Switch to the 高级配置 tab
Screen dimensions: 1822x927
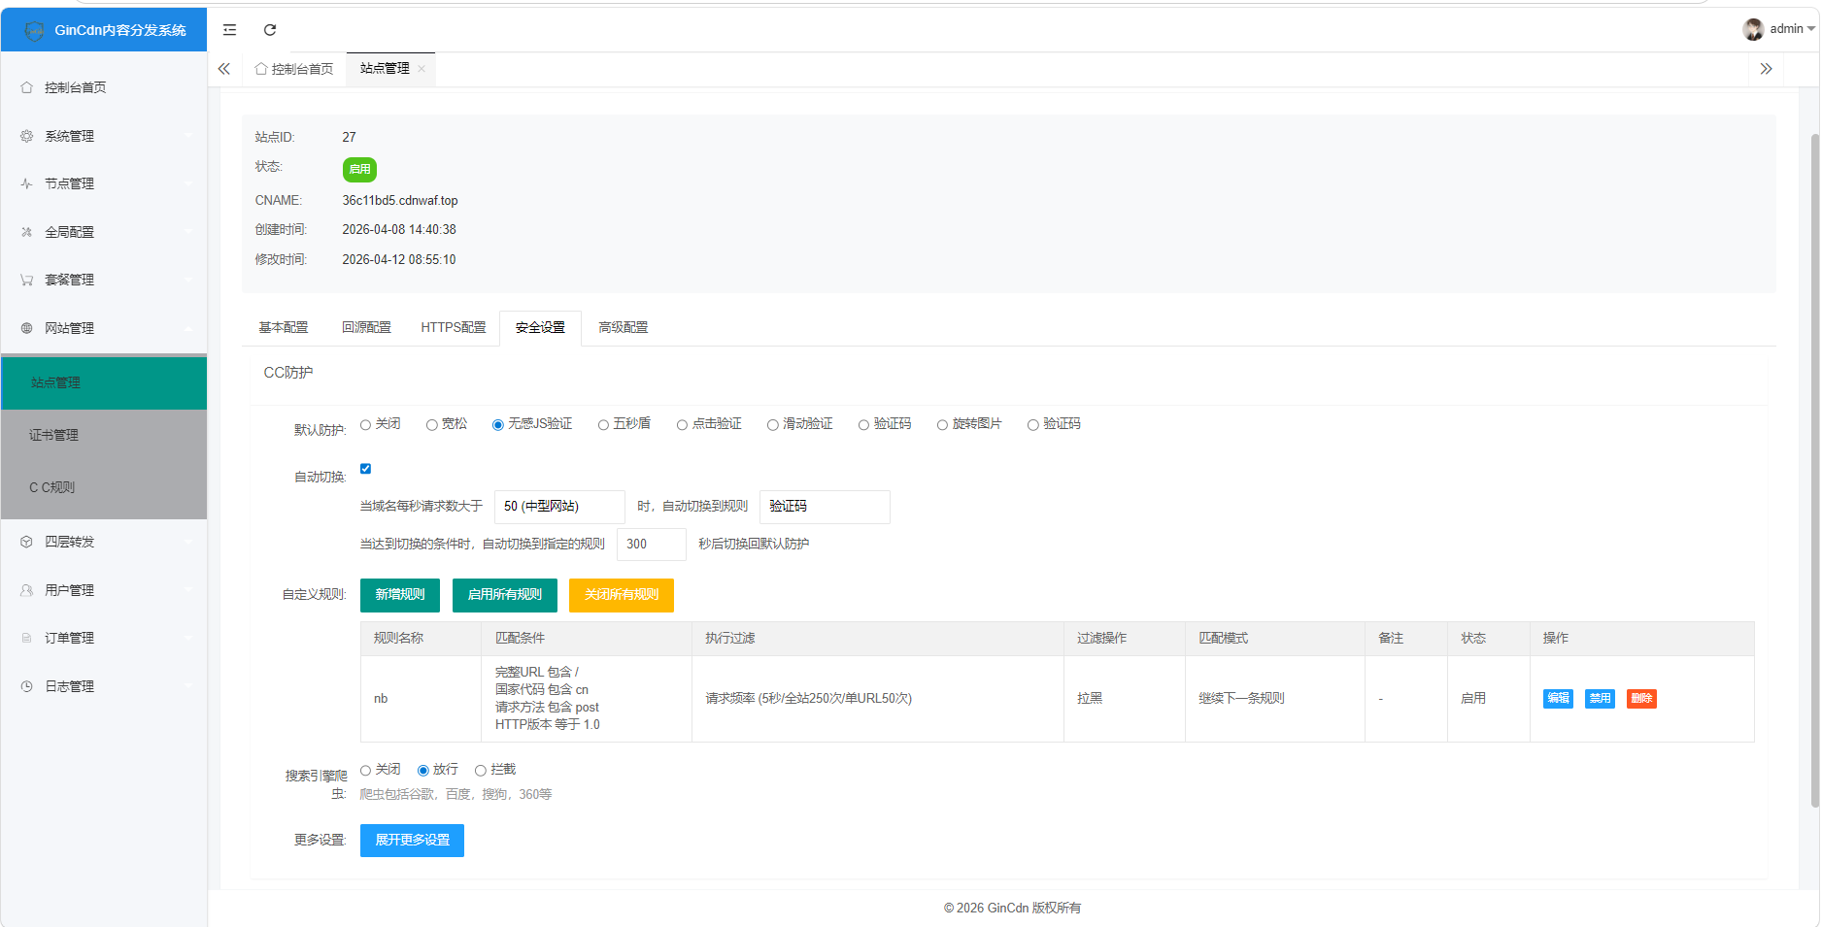point(623,328)
